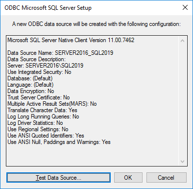
Task: Click the scroll down arrow in configuration box
Action: pos(182,162)
